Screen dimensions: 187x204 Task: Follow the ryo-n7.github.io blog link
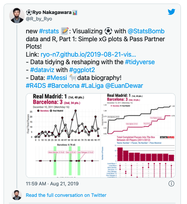pyautogui.click(x=88, y=54)
